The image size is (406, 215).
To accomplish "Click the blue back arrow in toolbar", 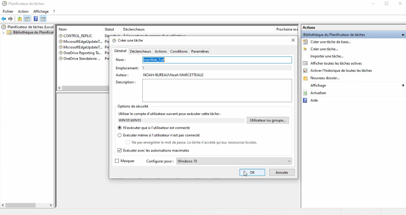I will (4, 19).
